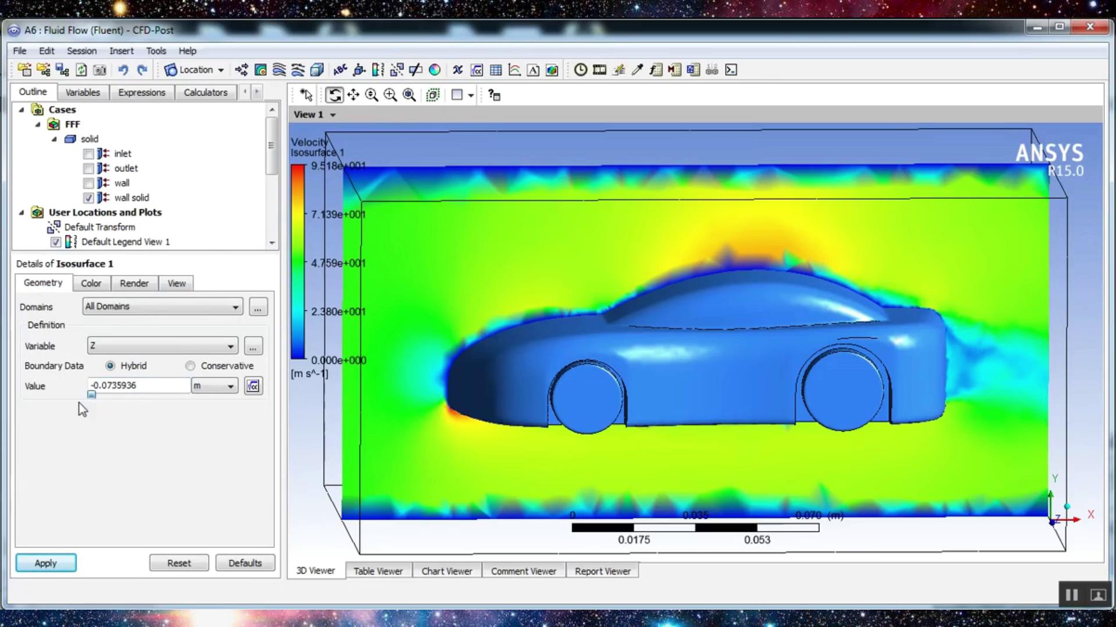The width and height of the screenshot is (1116, 627).
Task: Insert a Streamline from toolbar
Action: point(279,70)
